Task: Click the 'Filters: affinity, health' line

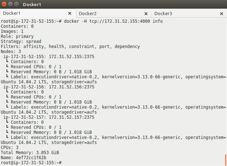Action: tap(70, 47)
